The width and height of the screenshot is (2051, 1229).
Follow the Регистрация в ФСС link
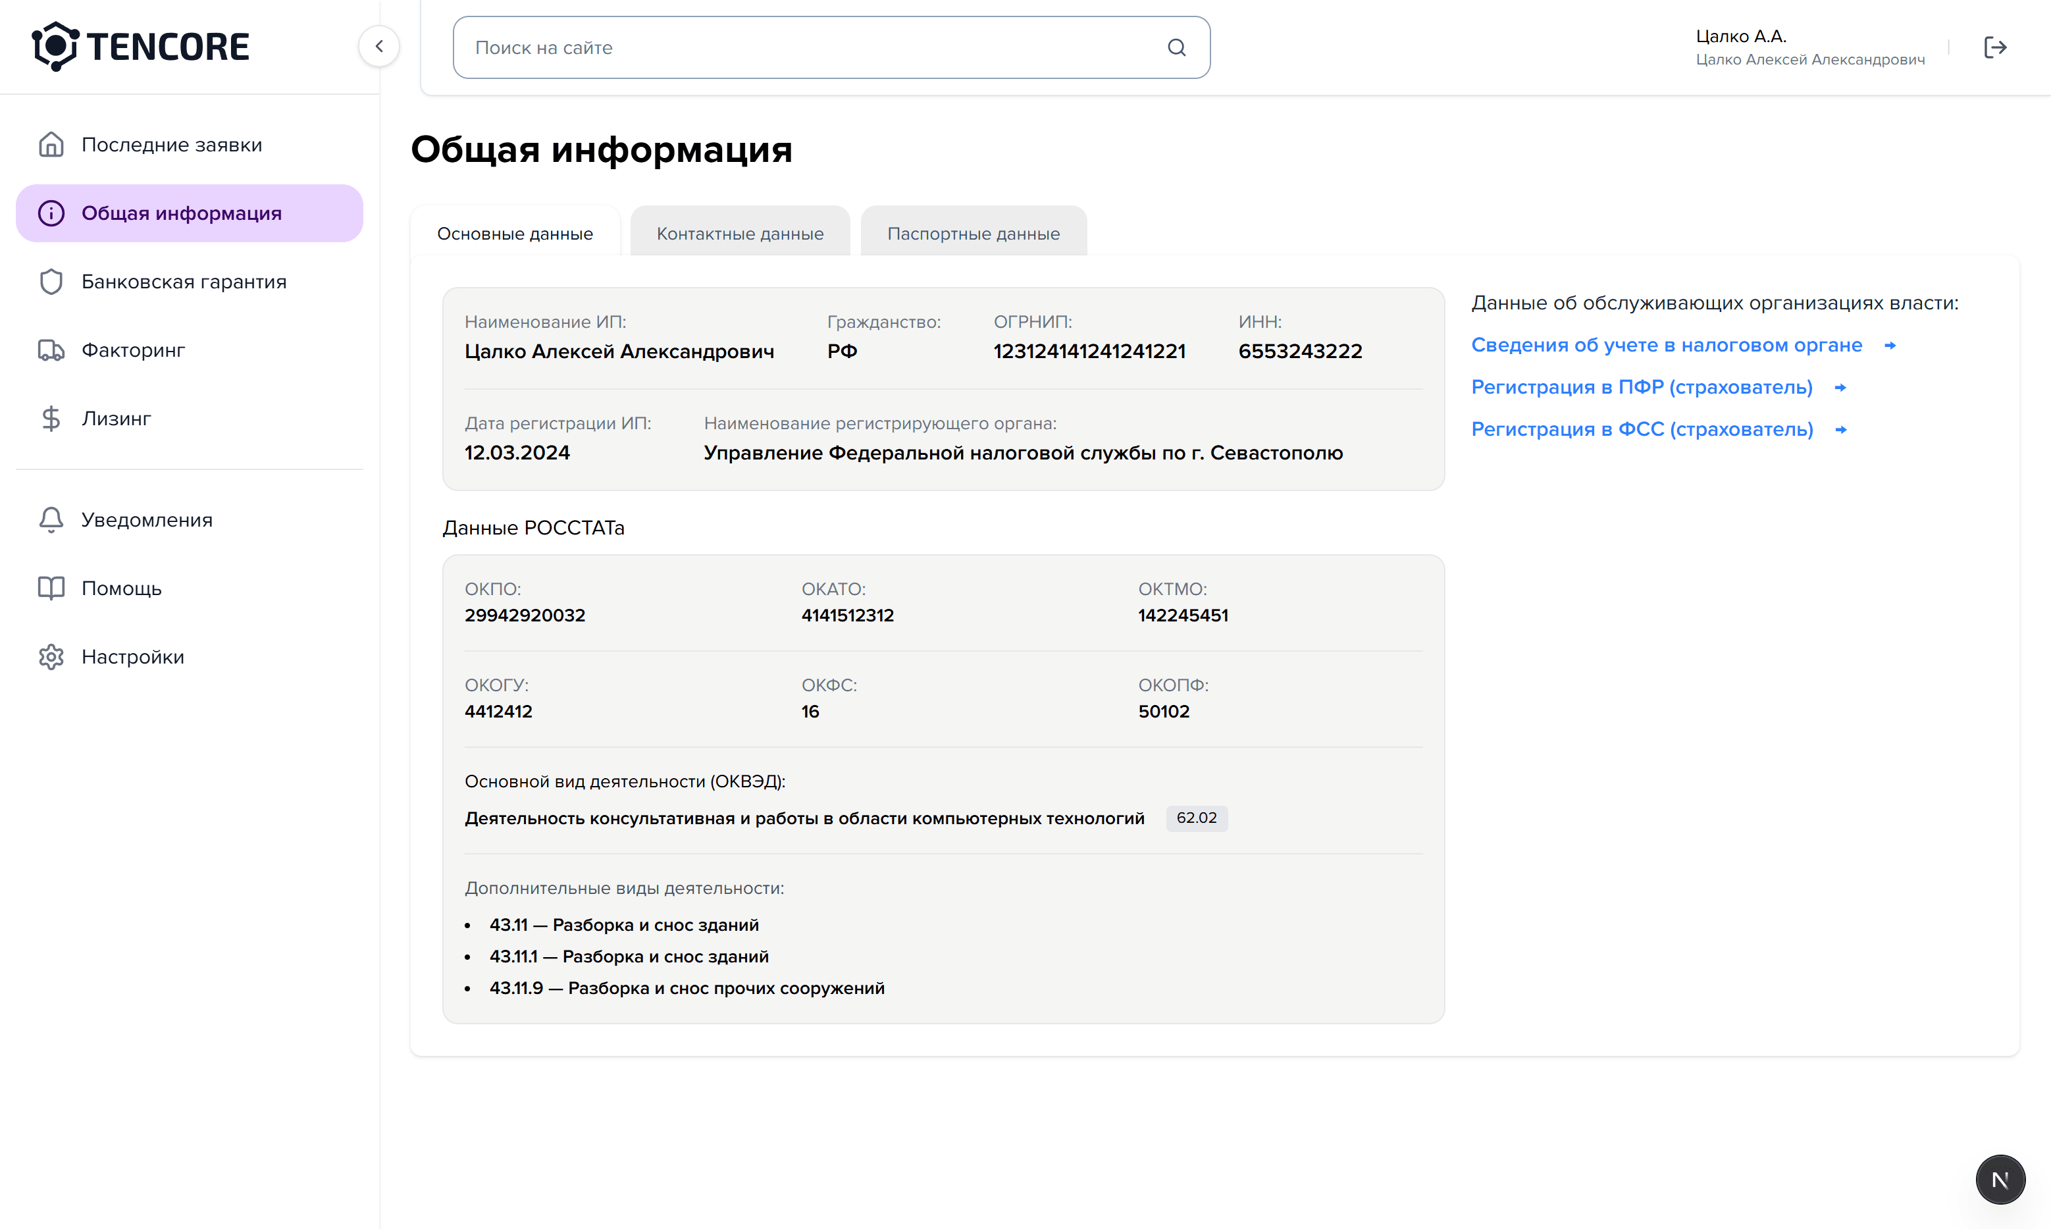(x=1642, y=429)
